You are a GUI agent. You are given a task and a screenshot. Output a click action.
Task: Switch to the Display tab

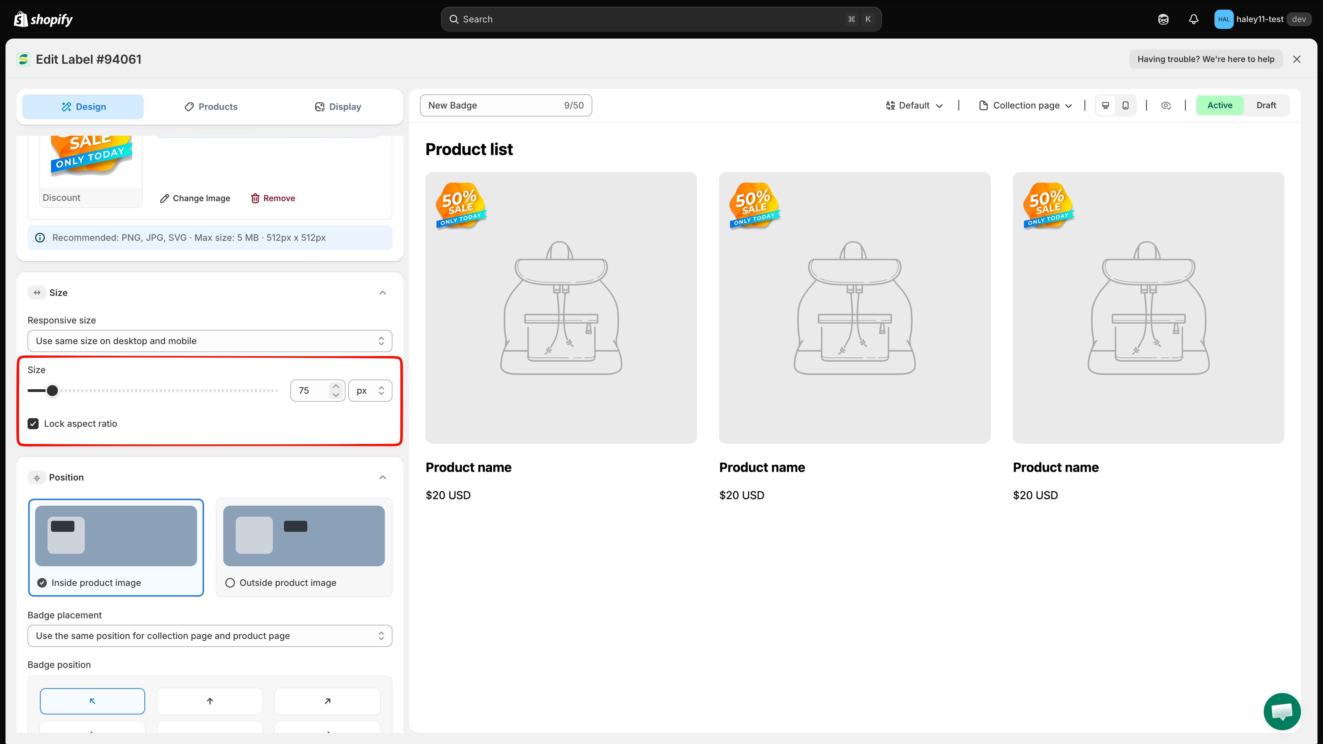337,107
